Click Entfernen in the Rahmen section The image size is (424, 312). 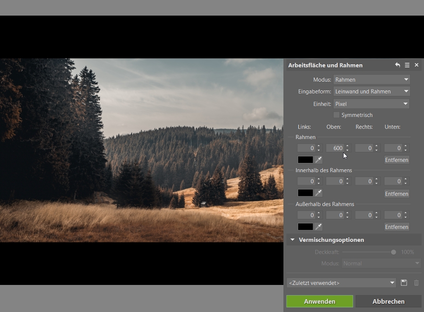pos(396,160)
